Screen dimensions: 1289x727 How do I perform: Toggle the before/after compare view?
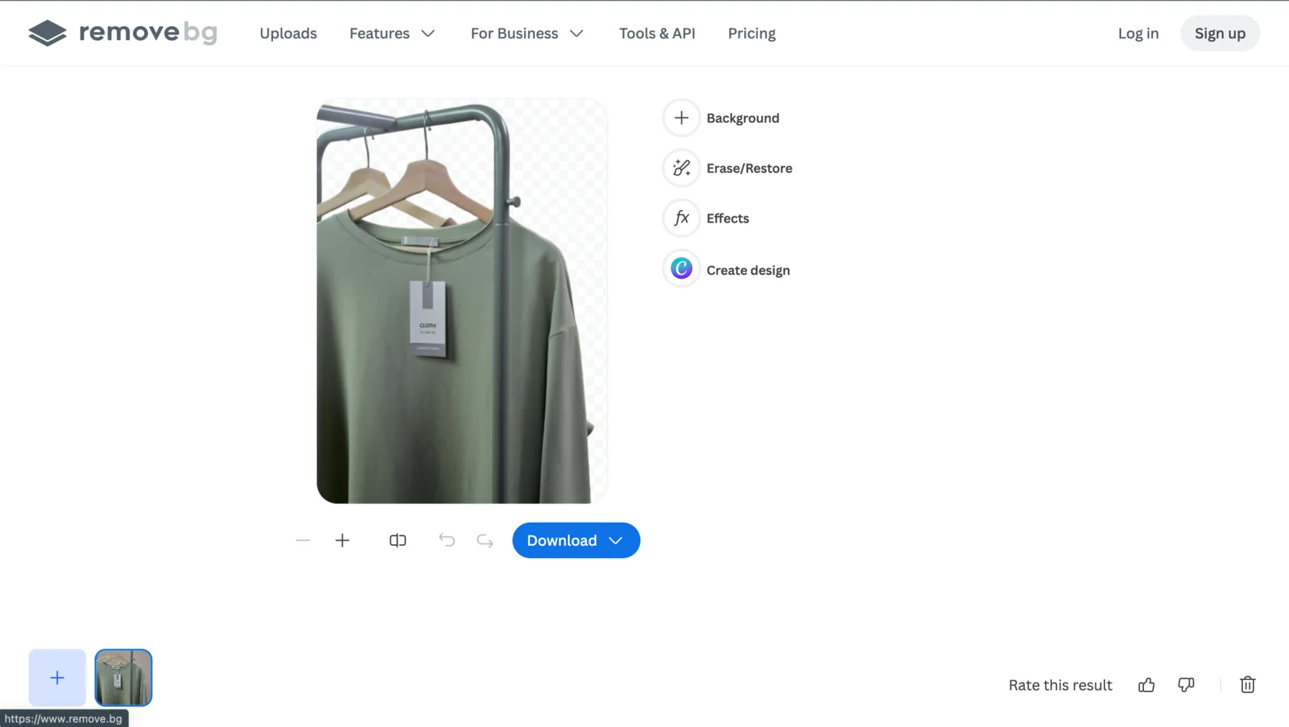click(x=397, y=540)
